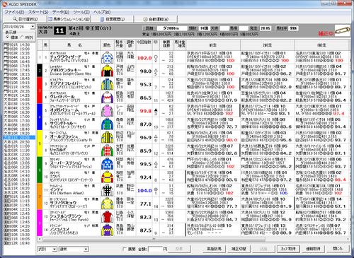Click red silk icon in horse 13 row
This screenshot has height=258, width=354.
[107, 217]
